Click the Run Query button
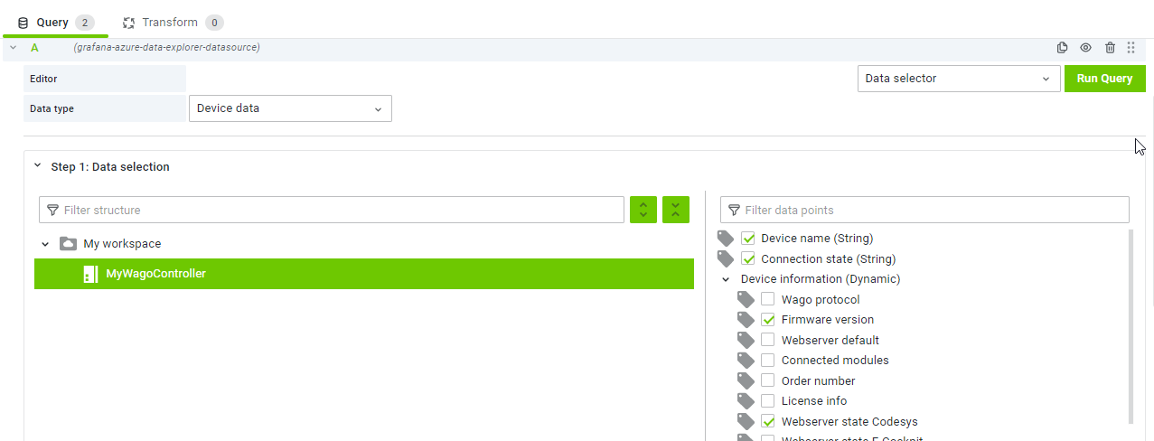 [1104, 79]
